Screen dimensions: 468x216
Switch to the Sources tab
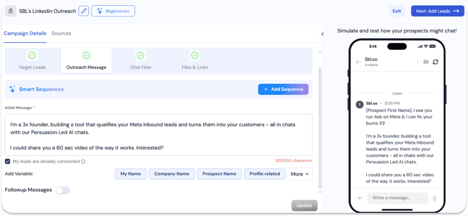[x=61, y=33]
